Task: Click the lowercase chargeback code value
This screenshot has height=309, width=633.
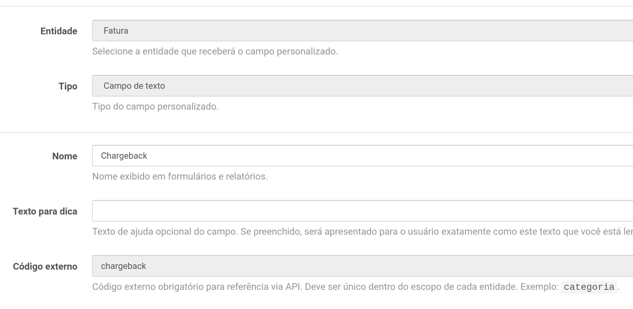Action: [123, 266]
